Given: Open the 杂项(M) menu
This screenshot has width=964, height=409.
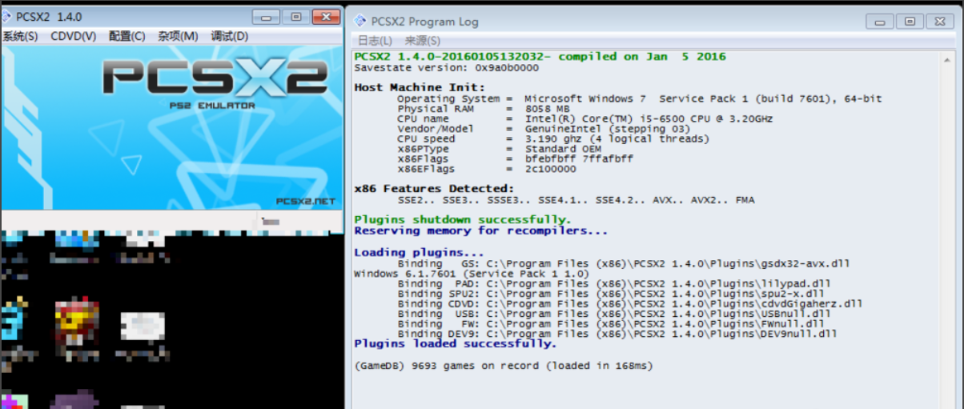Looking at the screenshot, I should (x=178, y=36).
